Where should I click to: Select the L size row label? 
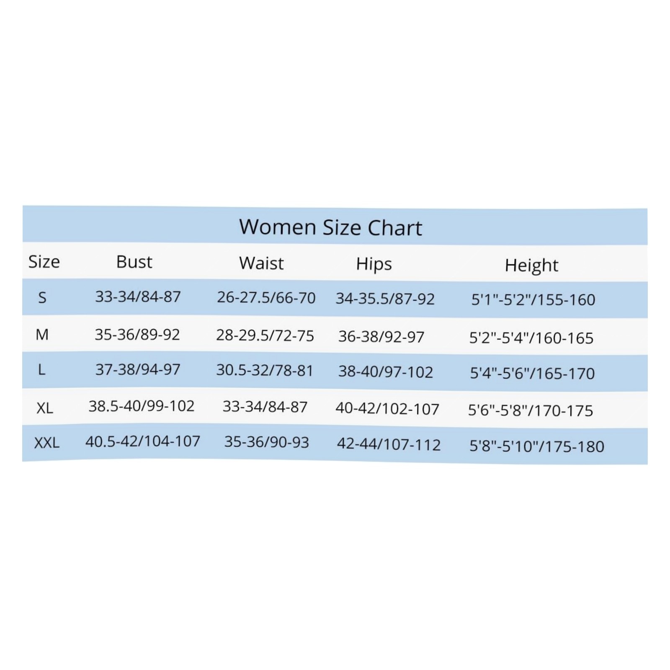pyautogui.click(x=41, y=370)
